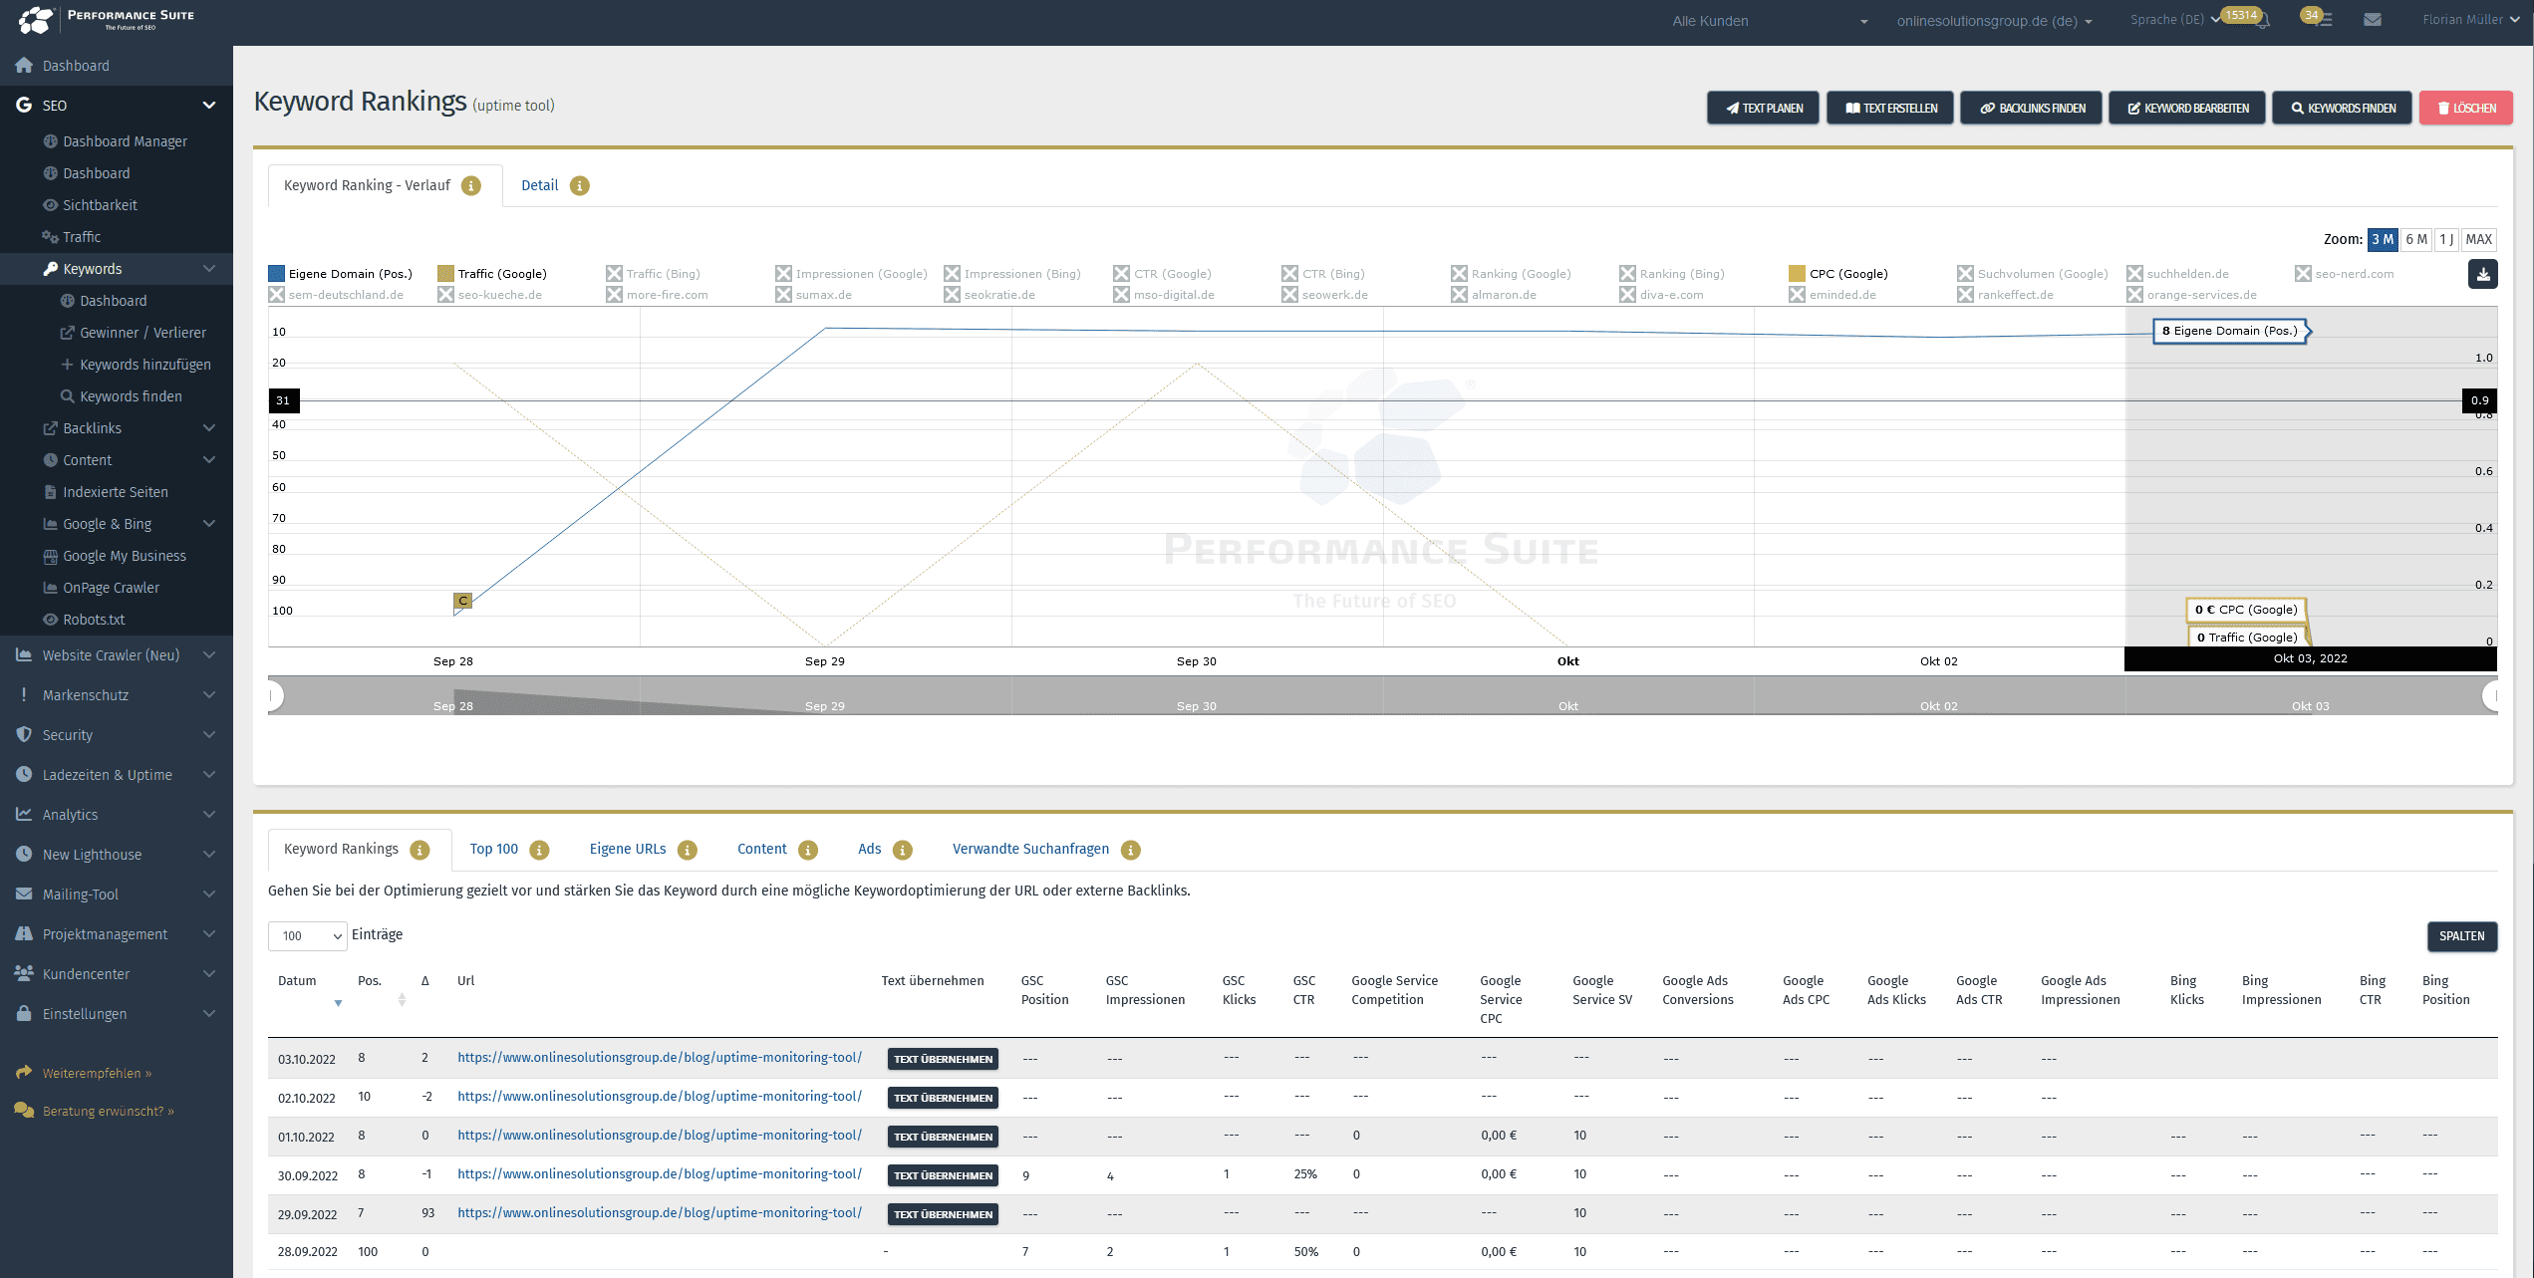2534x1278 pixels.
Task: Expand the Content submenu
Action: (x=209, y=460)
